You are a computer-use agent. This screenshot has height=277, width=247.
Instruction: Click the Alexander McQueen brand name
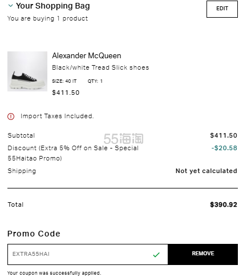coord(87,56)
